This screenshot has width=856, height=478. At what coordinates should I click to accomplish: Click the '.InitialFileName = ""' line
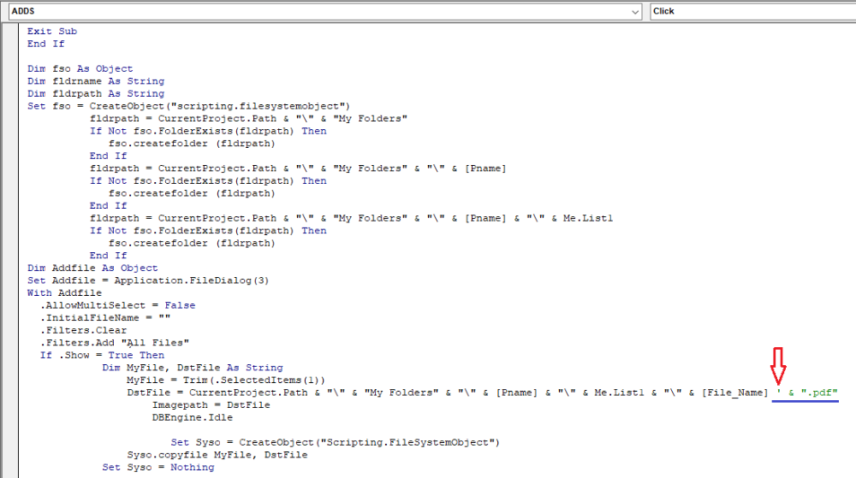coord(104,318)
